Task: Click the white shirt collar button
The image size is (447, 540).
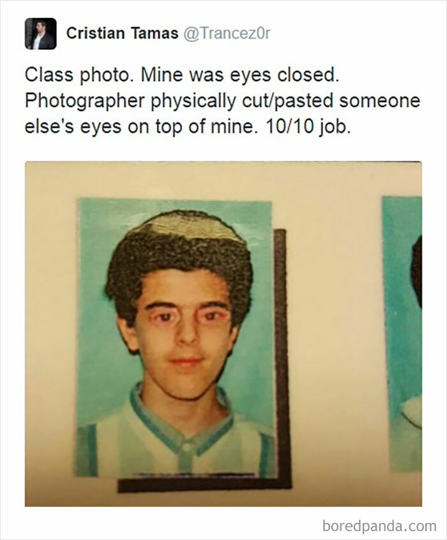Action: (186, 448)
